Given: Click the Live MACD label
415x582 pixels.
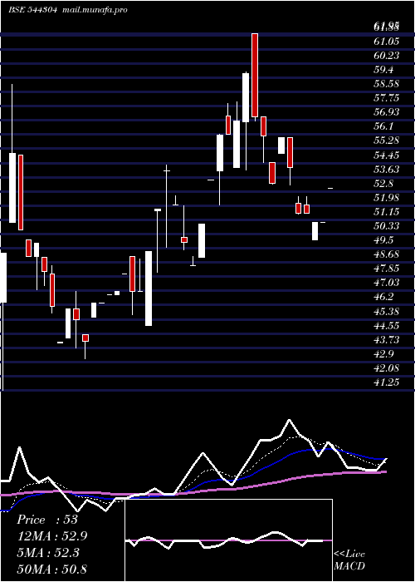Looking at the screenshot, I should pyautogui.click(x=349, y=560).
